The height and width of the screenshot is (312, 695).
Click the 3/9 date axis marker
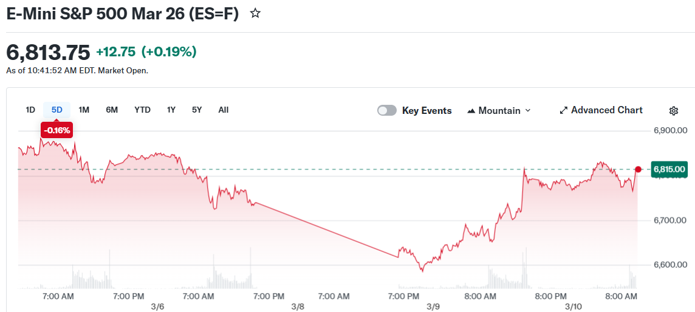(x=433, y=307)
